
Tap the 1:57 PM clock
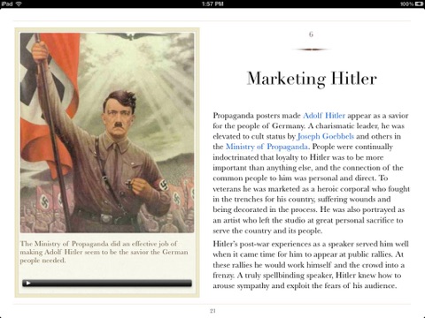212,4
